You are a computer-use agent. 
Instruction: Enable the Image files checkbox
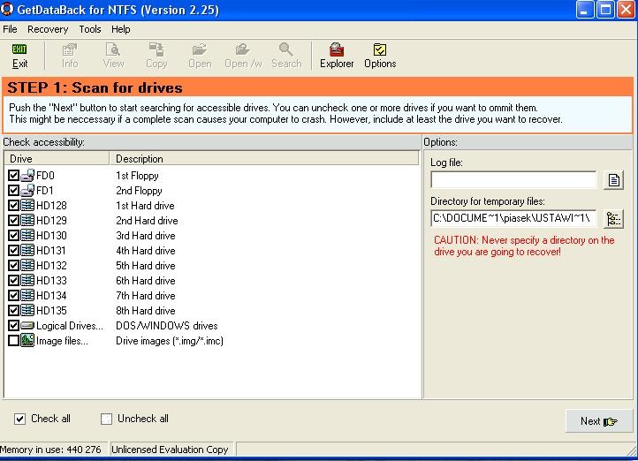pos(13,340)
